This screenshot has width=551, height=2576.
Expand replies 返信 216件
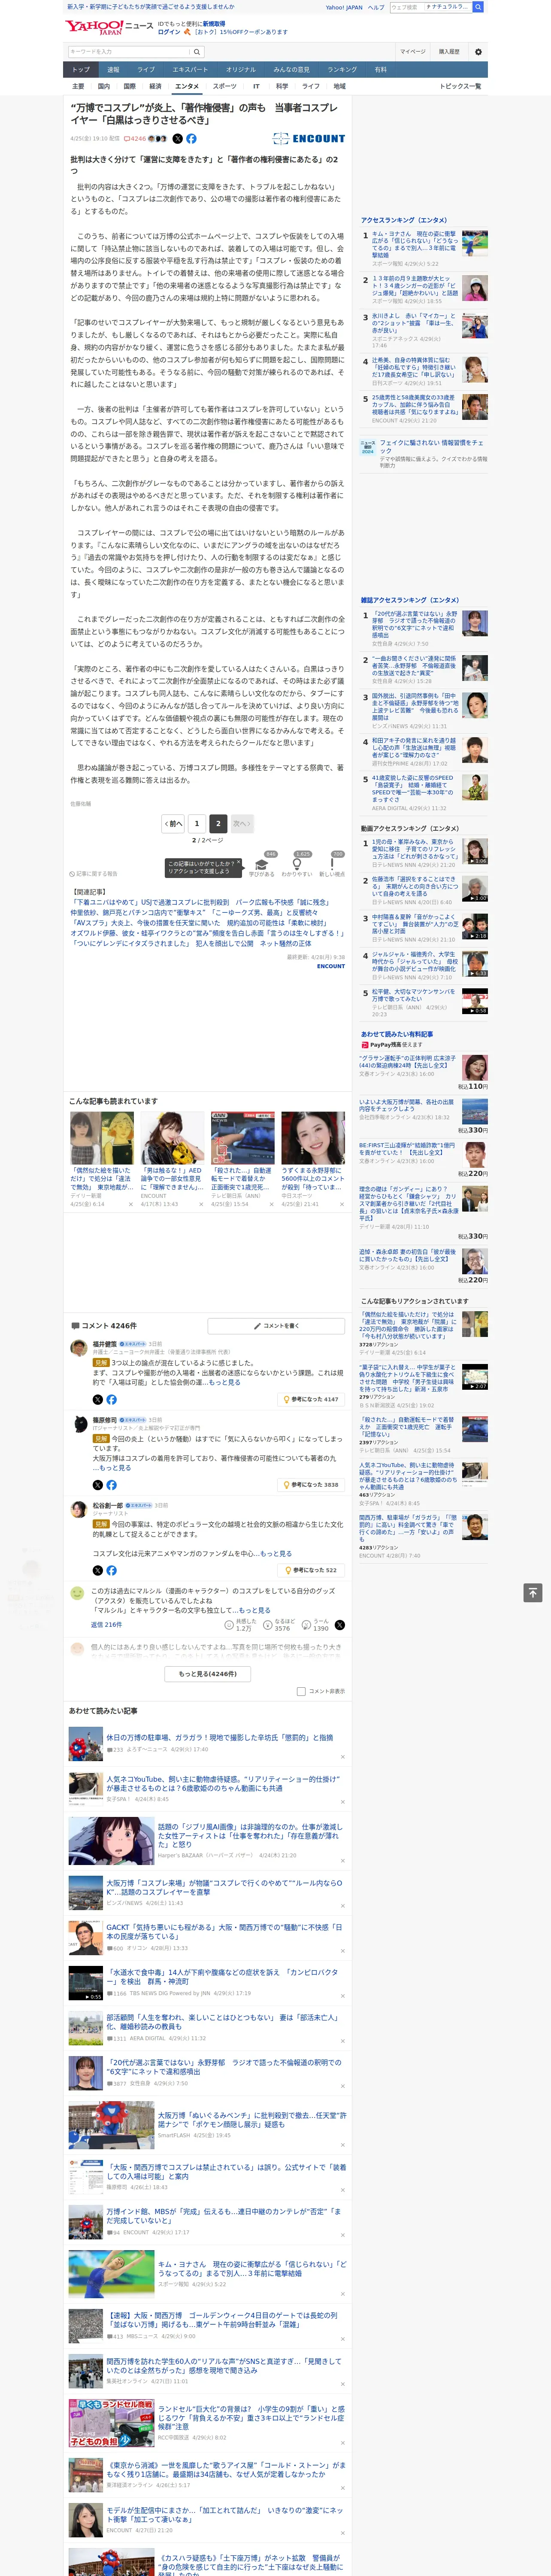[107, 1625]
